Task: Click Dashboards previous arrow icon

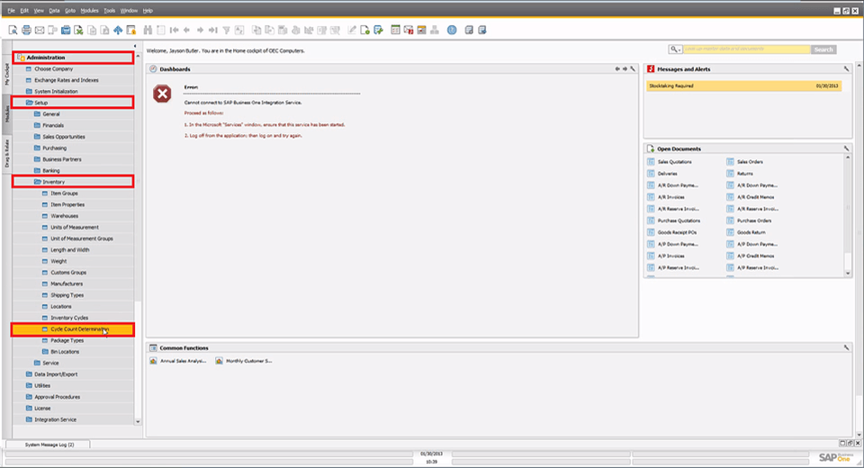Action: pyautogui.click(x=617, y=69)
